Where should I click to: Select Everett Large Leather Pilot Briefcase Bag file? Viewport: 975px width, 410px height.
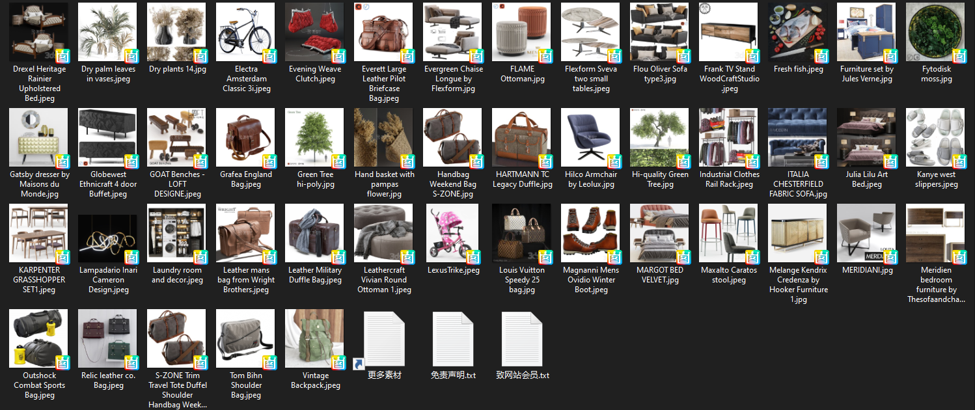384,32
